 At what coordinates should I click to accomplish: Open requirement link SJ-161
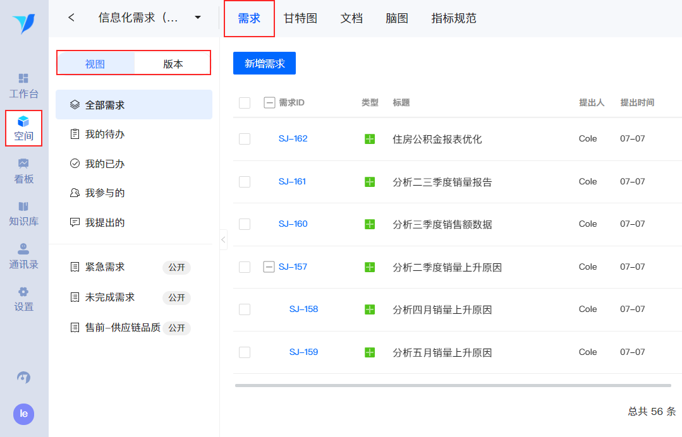click(292, 181)
